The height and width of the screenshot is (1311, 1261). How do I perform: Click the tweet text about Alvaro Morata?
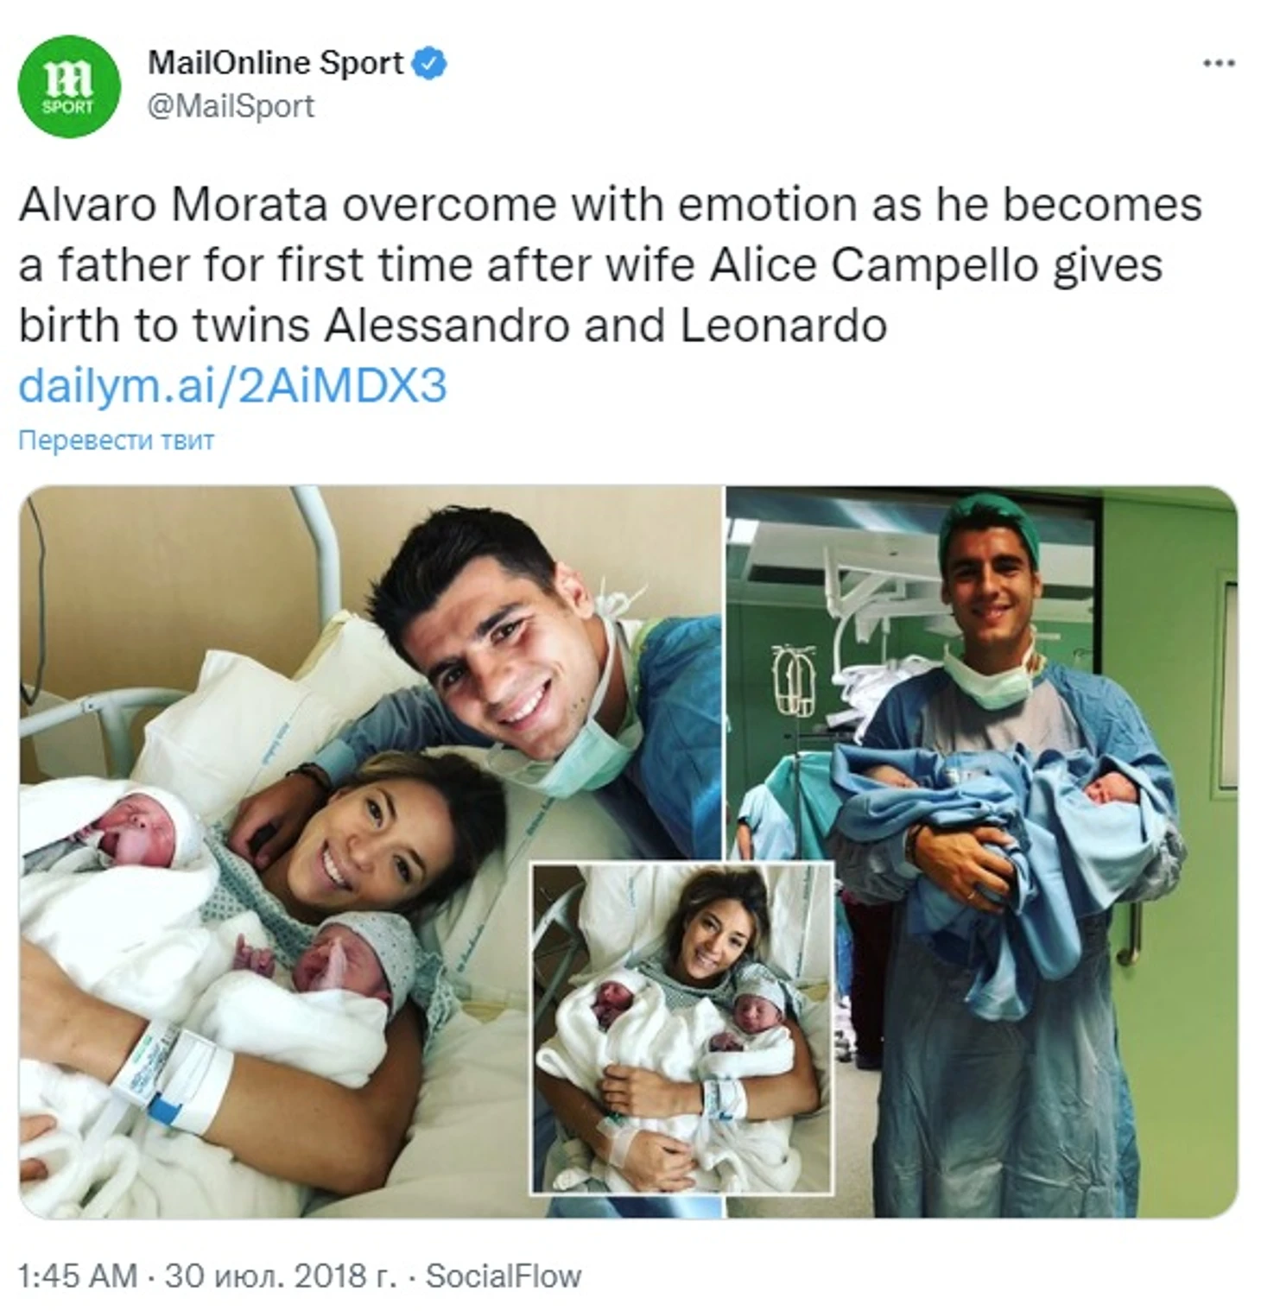(611, 265)
